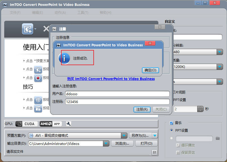The image size is (227, 162).
Task: Open the 编辑(E) menu
Action: [x=37, y=13]
